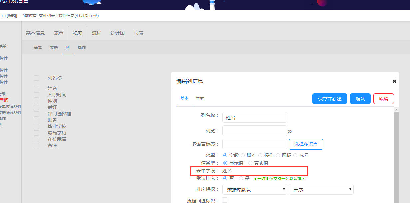Open the 数据 sub-tab
The image size is (410, 203).
click(x=54, y=48)
